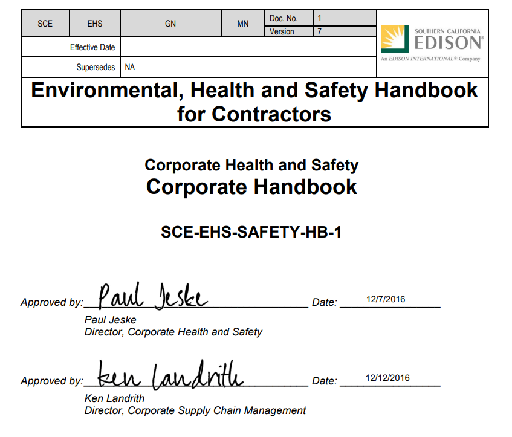Viewport: 512px width, 437px height.
Task: Click the Director, Corporate Supply Chain Management text
Action: point(195,410)
